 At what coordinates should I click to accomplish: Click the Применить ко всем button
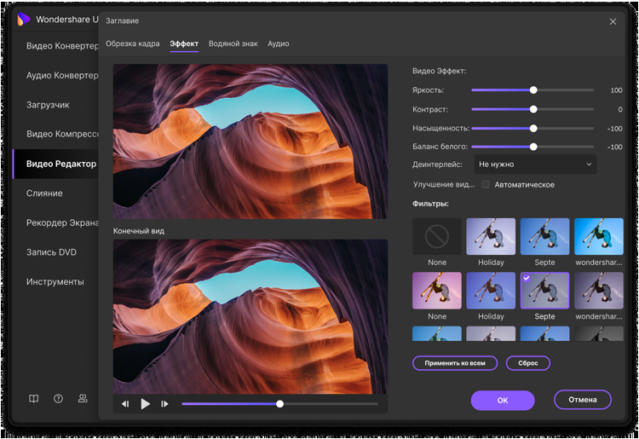click(455, 363)
